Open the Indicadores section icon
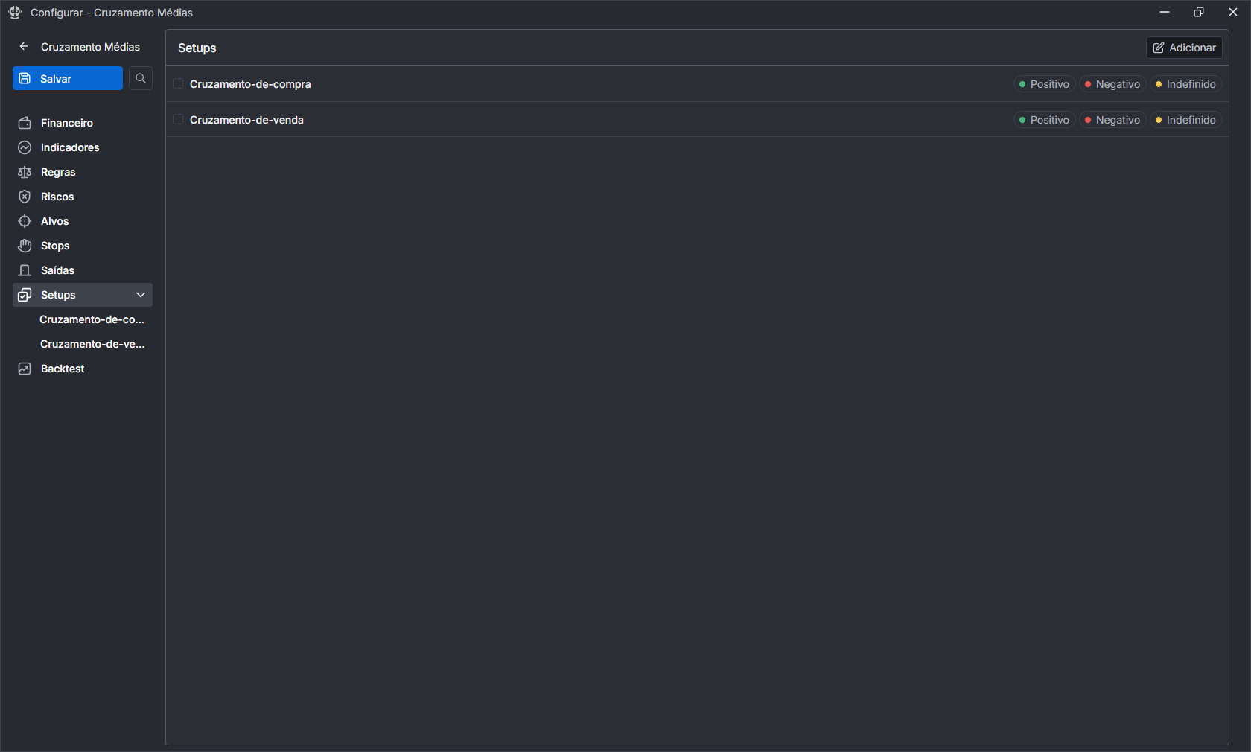Image resolution: width=1251 pixels, height=752 pixels. coord(25,147)
